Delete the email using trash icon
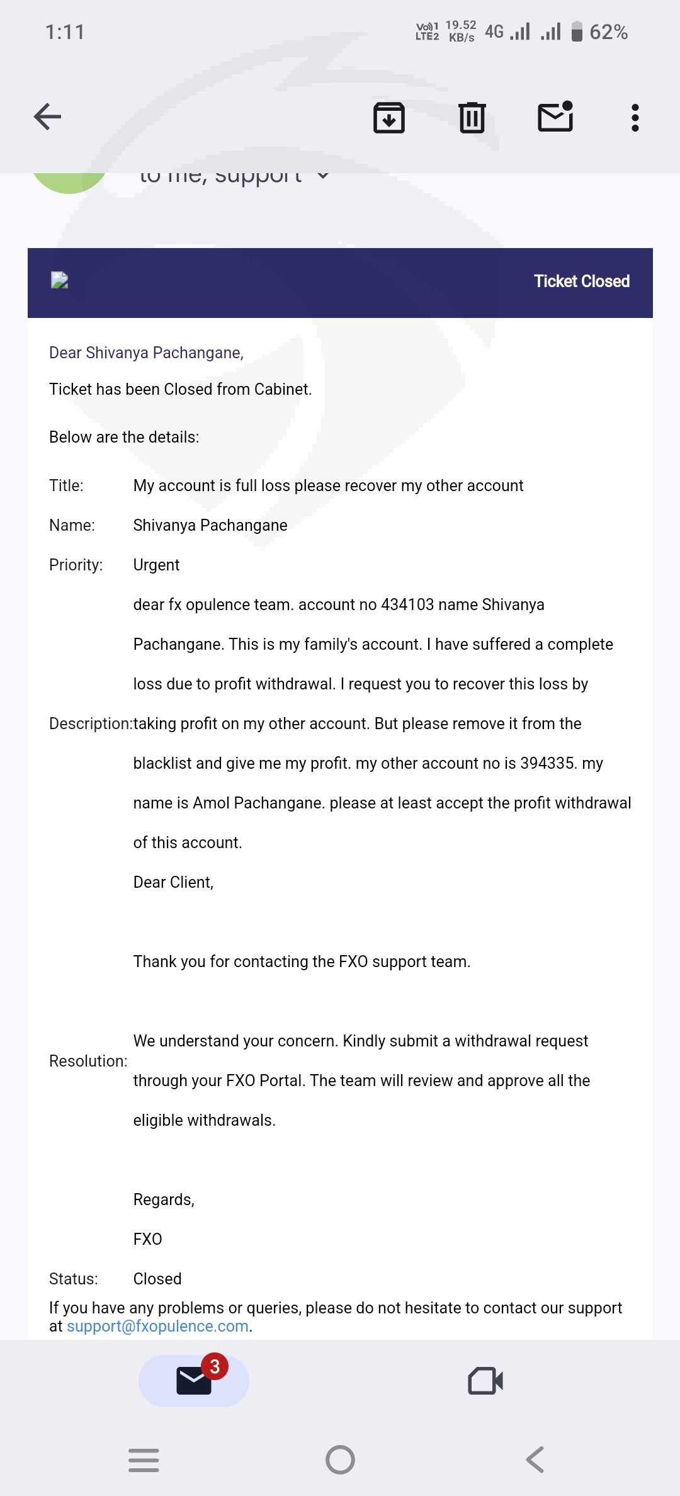Screen dimensions: 680x1496 (x=472, y=117)
